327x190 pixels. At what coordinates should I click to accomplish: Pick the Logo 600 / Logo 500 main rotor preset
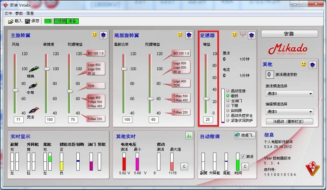click(96, 69)
